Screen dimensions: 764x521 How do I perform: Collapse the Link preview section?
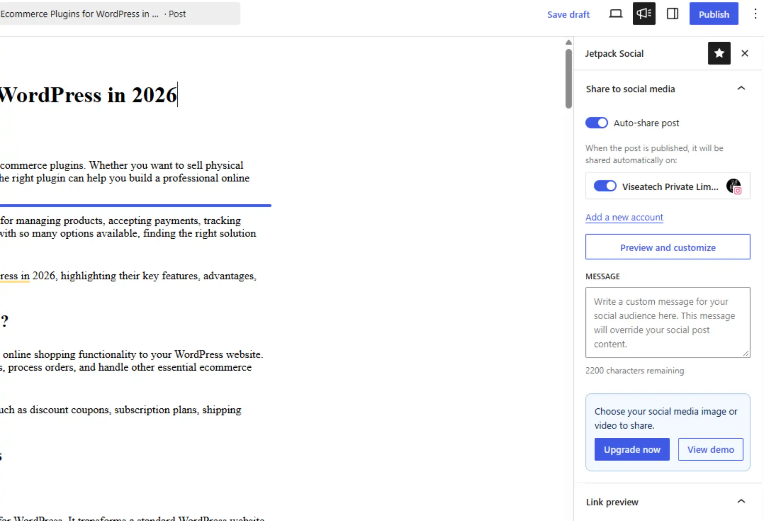(741, 501)
